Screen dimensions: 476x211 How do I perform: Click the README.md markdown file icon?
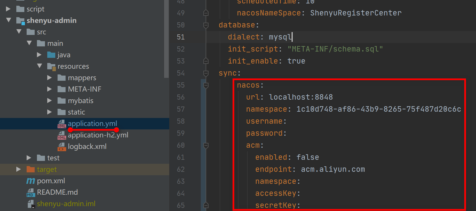(31, 192)
